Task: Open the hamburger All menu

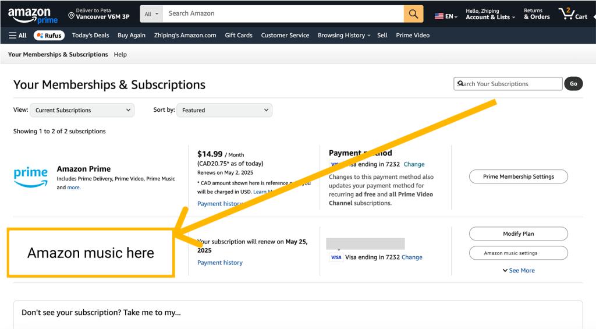Action: point(17,36)
